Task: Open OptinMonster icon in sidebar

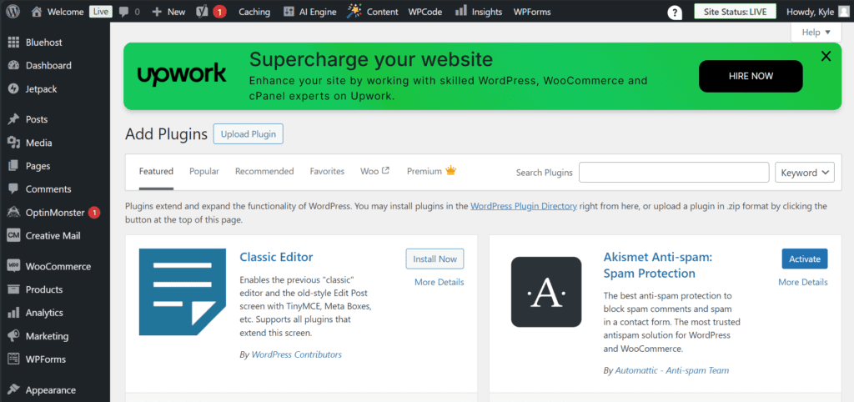Action: [x=13, y=213]
